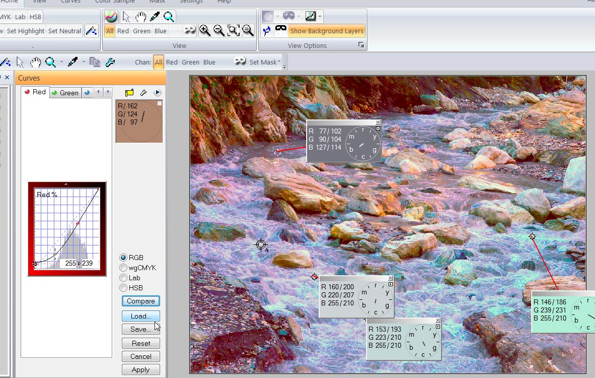This screenshot has height=378, width=595.
Task: Select the arrow pointer in the Chan toolbar
Action: [x=20, y=62]
